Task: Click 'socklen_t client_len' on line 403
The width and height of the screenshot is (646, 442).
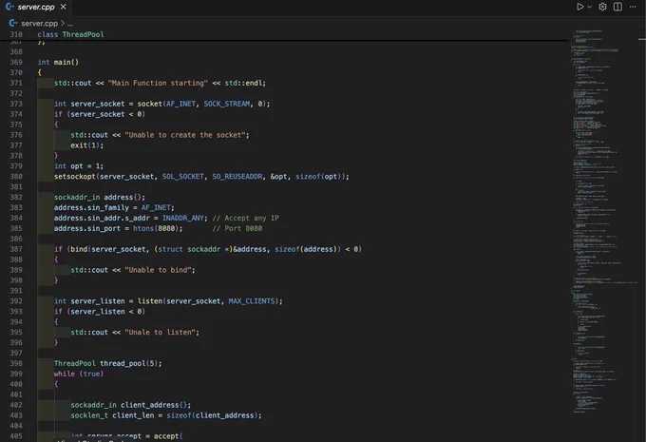Action: pos(112,415)
